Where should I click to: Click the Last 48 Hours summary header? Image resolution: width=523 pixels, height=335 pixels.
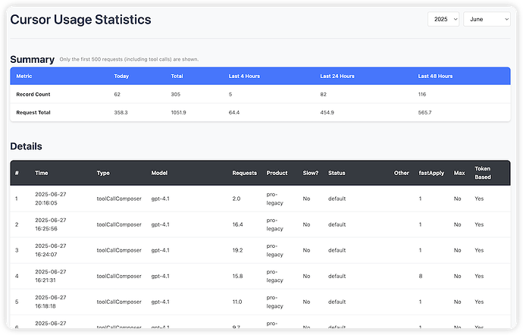pos(435,76)
